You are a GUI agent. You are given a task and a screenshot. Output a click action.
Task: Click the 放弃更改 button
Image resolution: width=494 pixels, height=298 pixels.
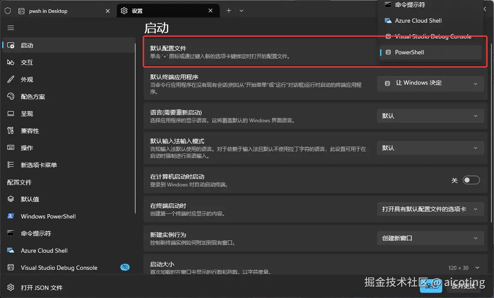[x=463, y=286]
